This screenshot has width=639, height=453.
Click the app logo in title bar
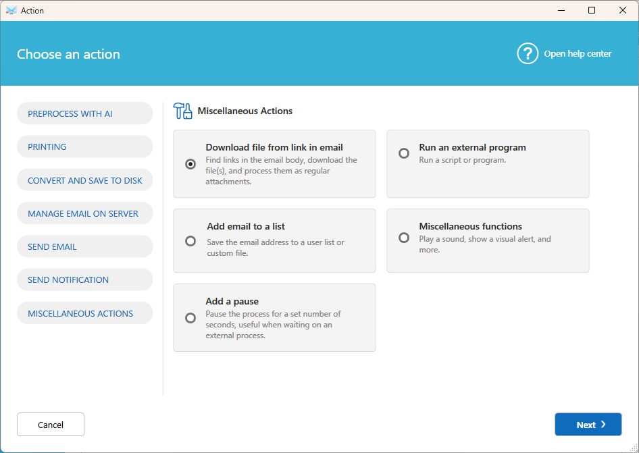click(11, 11)
